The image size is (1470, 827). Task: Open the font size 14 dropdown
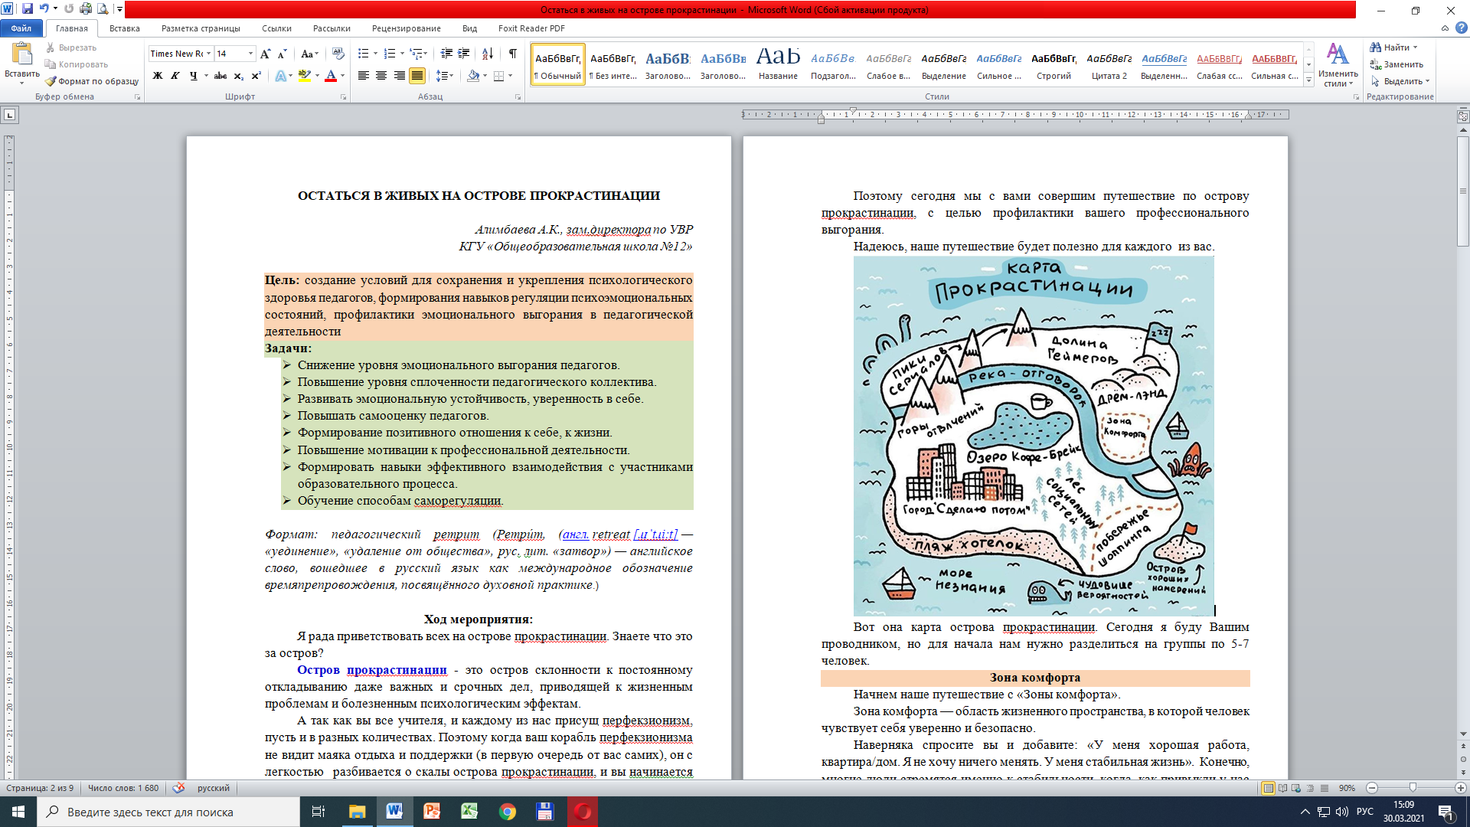pyautogui.click(x=250, y=54)
